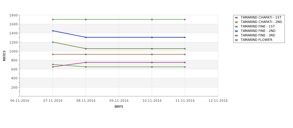Click the 1800 y-axis tick label
The image size is (293, 128).
(x=13, y=15)
